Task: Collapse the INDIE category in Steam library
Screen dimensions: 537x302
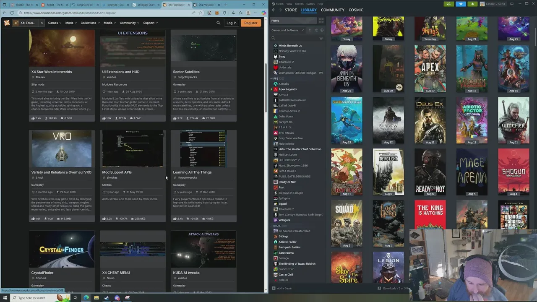Action: [272, 226]
